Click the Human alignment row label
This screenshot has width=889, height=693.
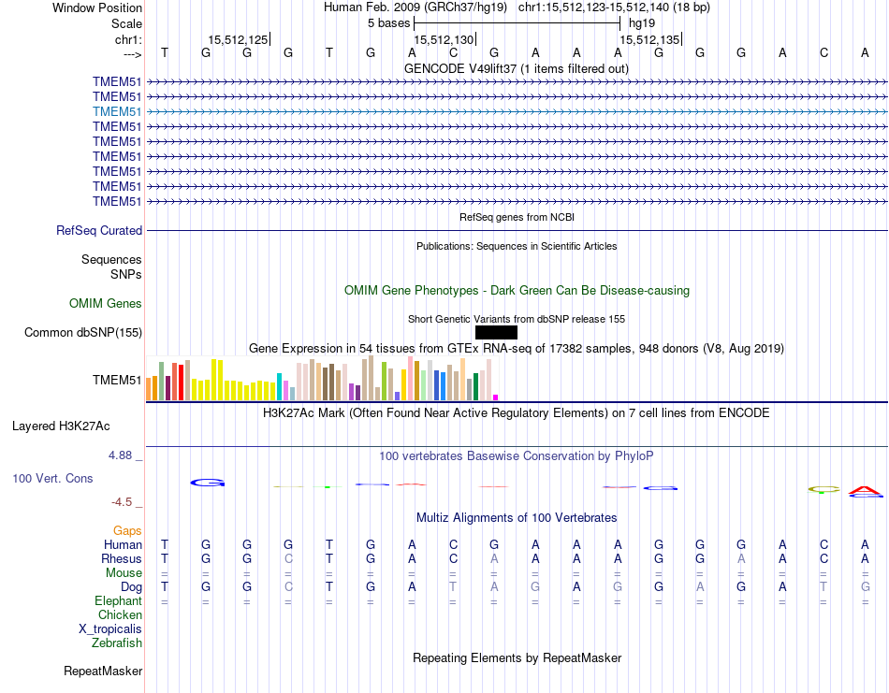coord(123,545)
